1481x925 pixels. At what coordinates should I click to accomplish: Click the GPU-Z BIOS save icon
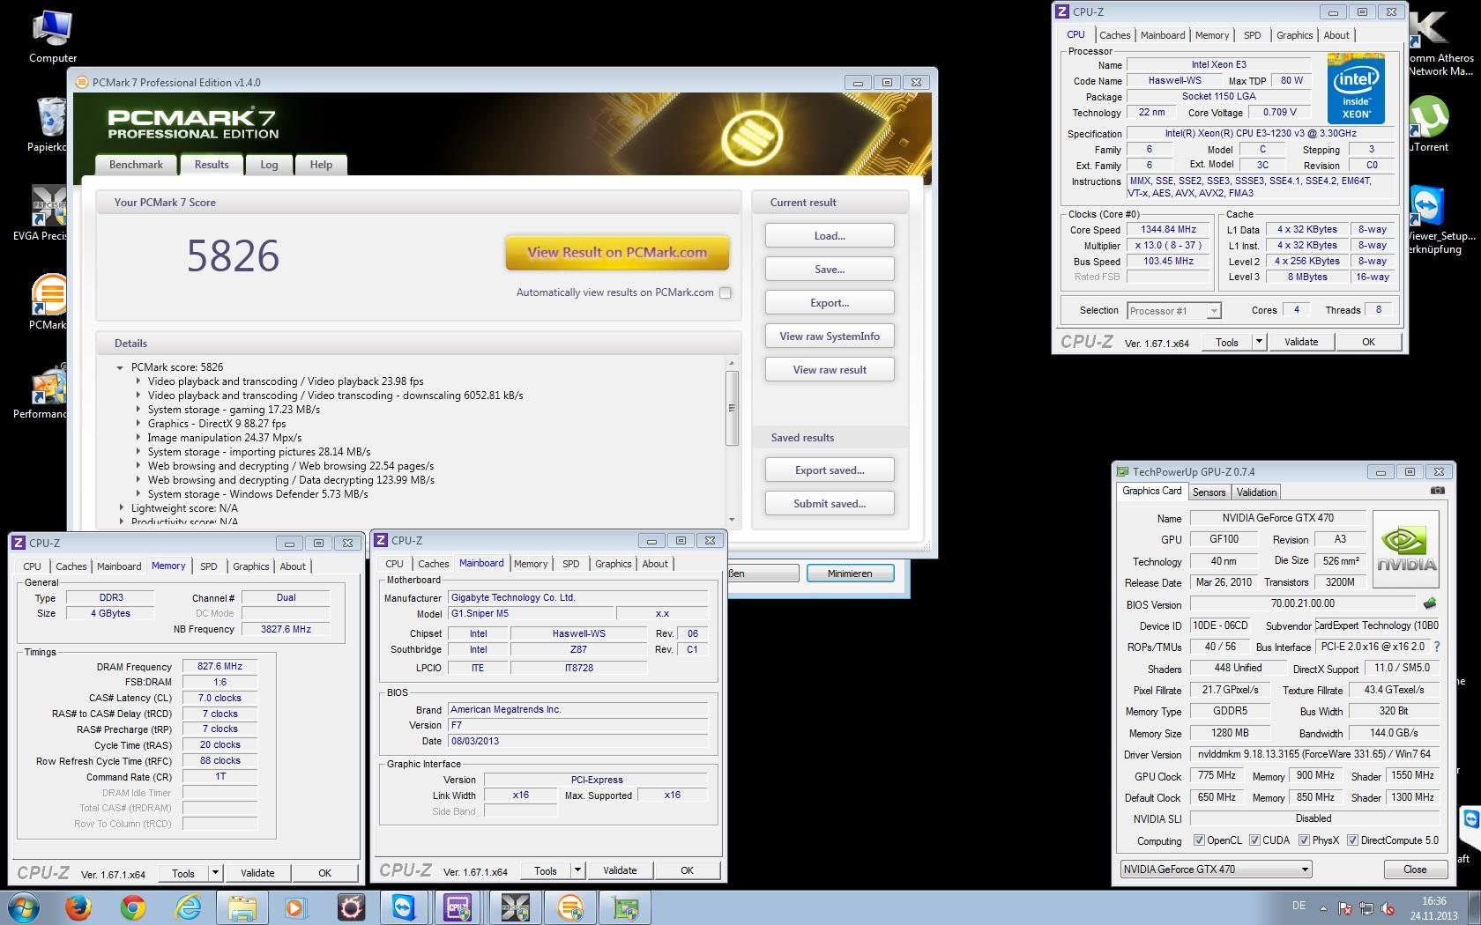1430,603
